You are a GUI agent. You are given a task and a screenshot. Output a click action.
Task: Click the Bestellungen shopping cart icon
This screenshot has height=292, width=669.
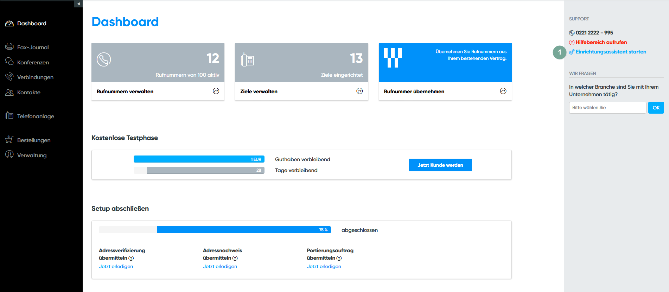tap(9, 140)
